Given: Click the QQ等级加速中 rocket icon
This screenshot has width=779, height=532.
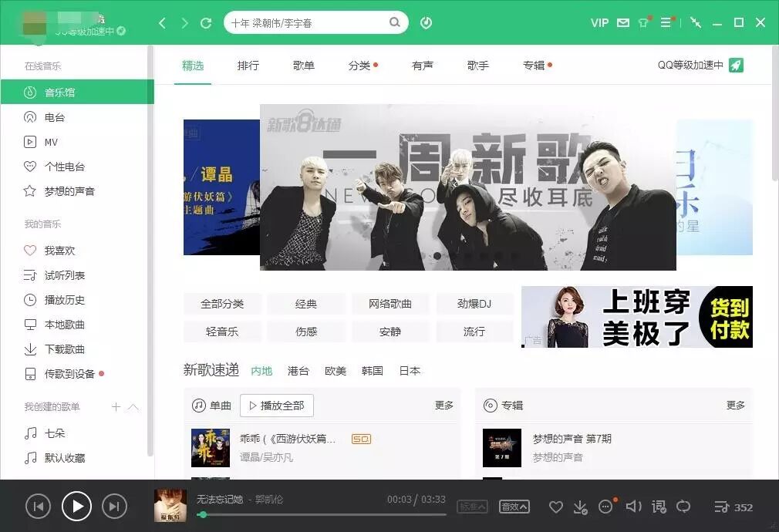Looking at the screenshot, I should (x=736, y=65).
